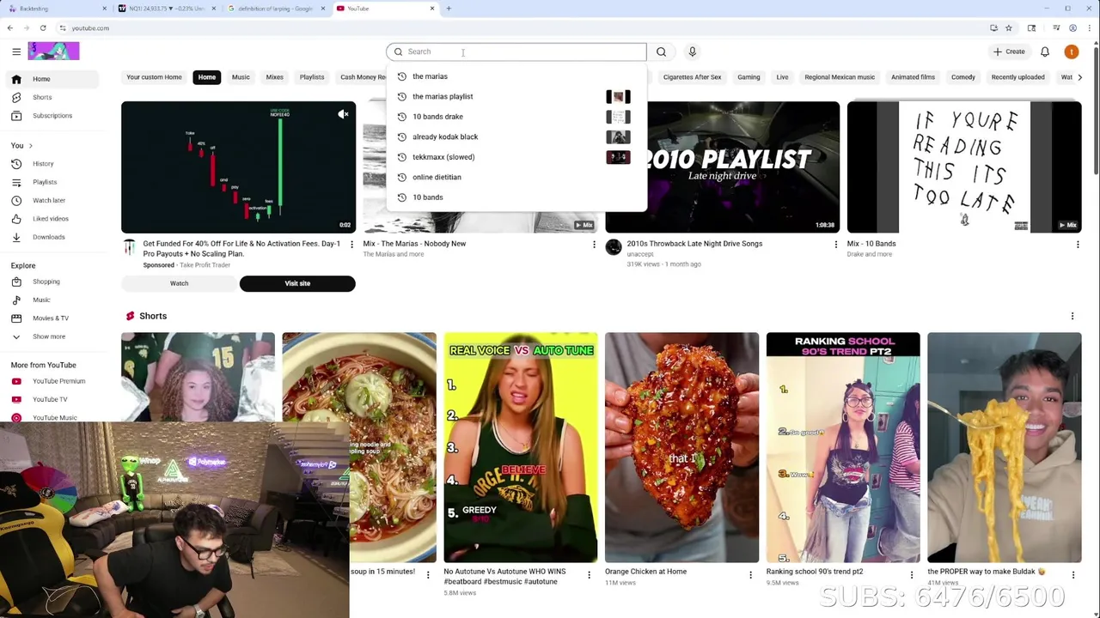Open Shorts in the sidebar
Screen dimensions: 1100x618
tap(52, 97)
